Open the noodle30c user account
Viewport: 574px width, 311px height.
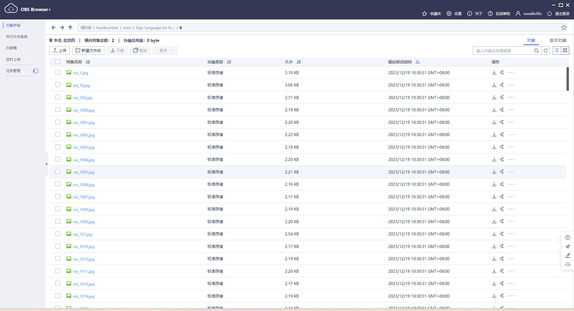(529, 13)
